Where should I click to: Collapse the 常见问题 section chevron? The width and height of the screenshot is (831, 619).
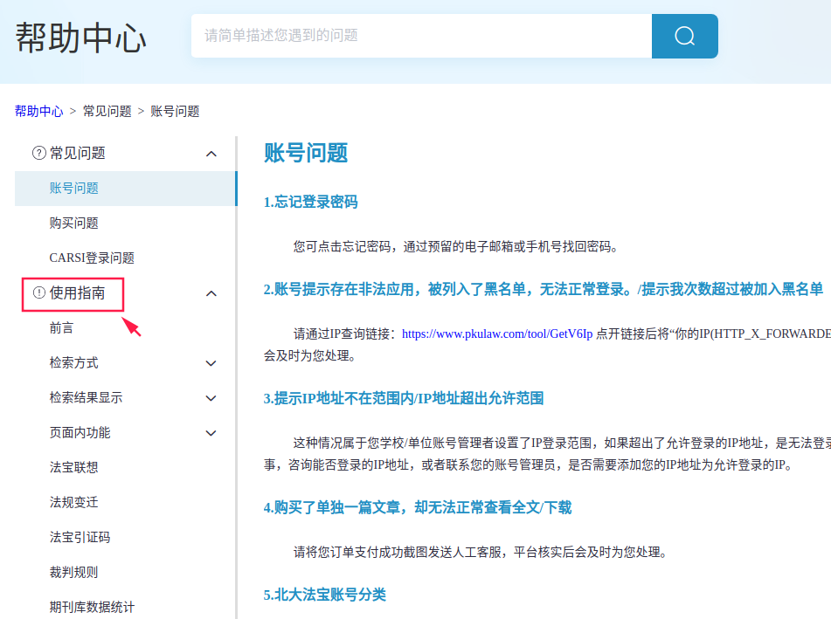click(x=211, y=154)
